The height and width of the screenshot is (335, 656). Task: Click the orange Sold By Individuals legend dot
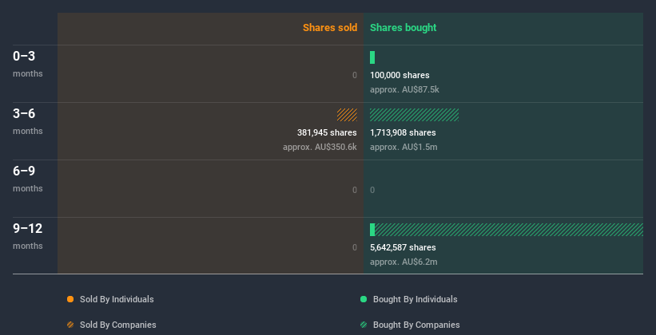70,299
